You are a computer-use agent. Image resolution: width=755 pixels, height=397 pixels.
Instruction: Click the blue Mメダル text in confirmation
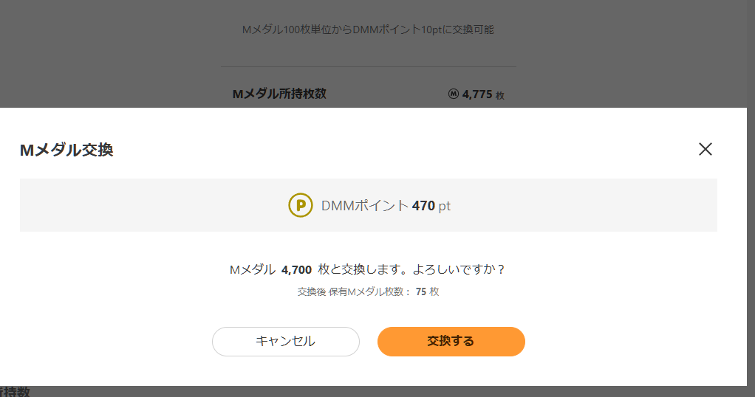[x=252, y=269]
